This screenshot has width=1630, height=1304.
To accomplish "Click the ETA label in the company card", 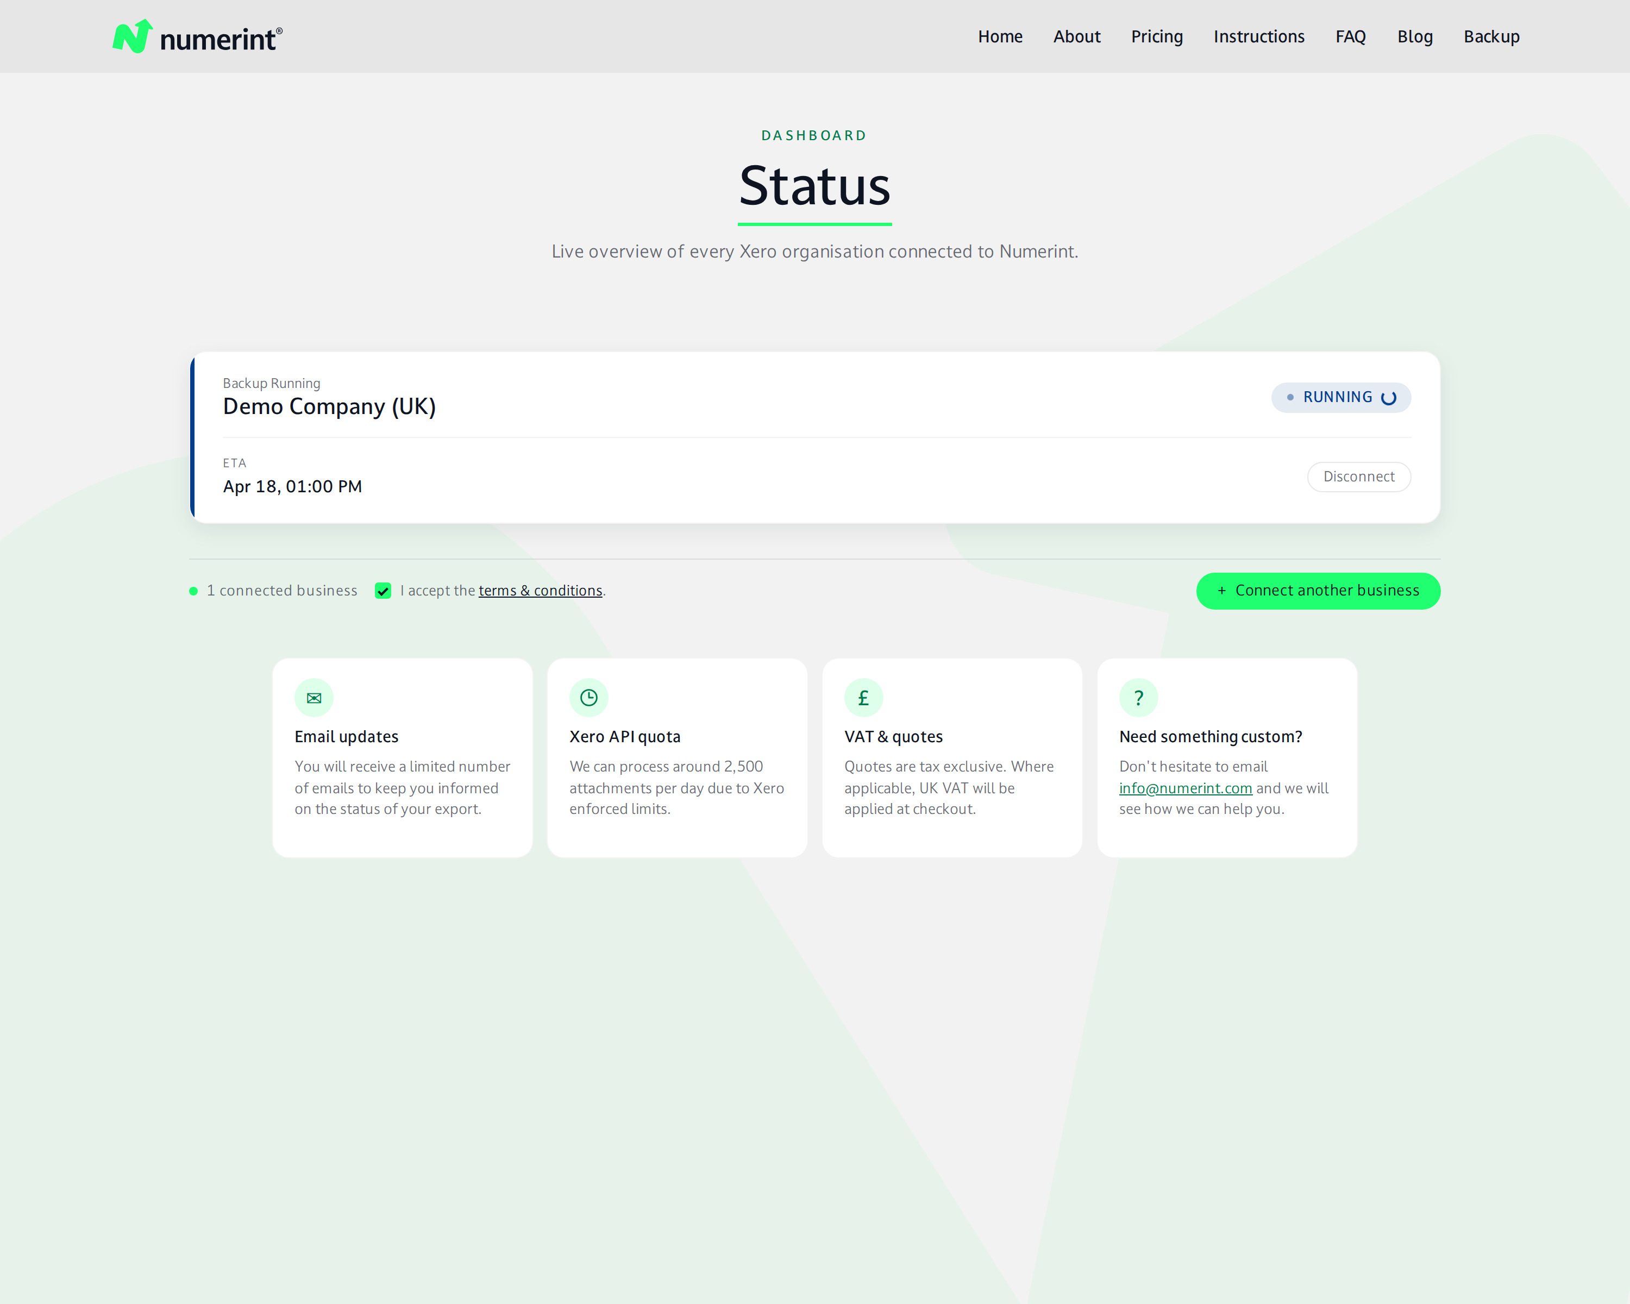I will click(x=234, y=462).
